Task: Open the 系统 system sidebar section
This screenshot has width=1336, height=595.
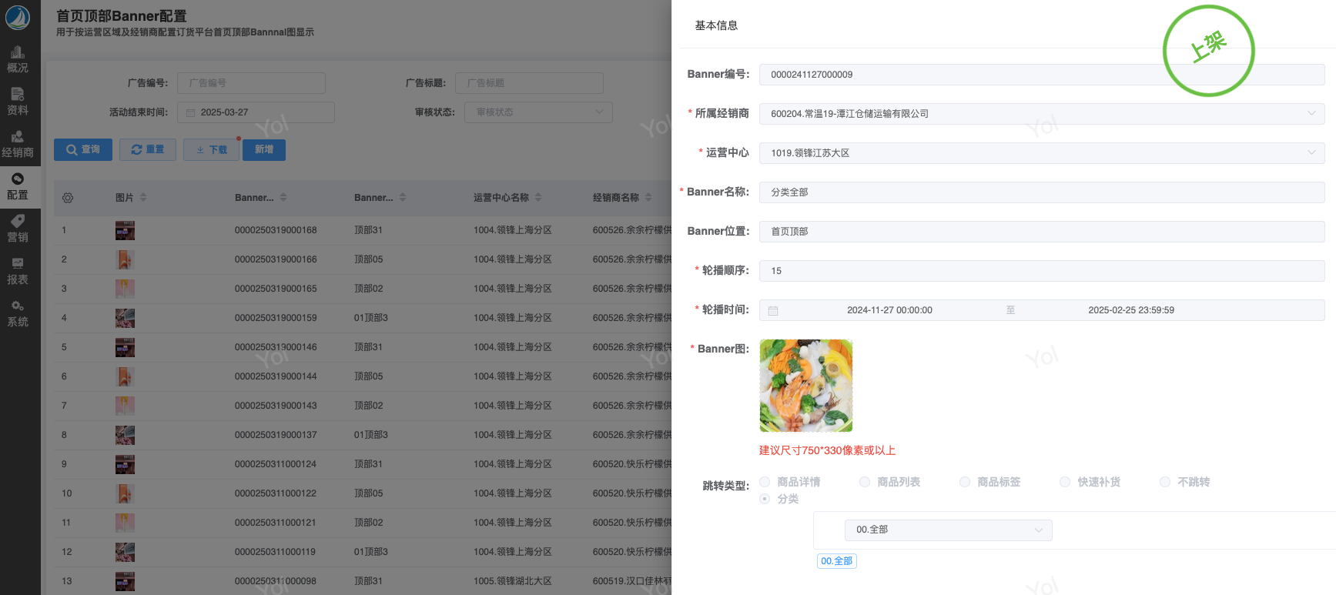Action: pyautogui.click(x=18, y=313)
